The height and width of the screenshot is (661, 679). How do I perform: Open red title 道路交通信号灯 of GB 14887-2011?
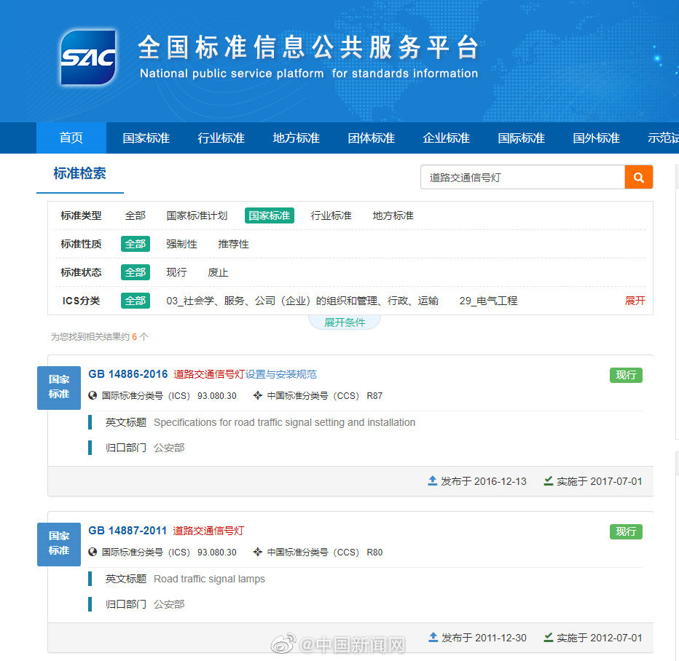pos(208,531)
